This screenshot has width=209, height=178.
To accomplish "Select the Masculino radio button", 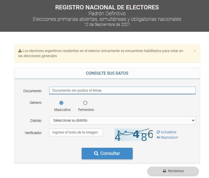I will pyautogui.click(x=61, y=103).
